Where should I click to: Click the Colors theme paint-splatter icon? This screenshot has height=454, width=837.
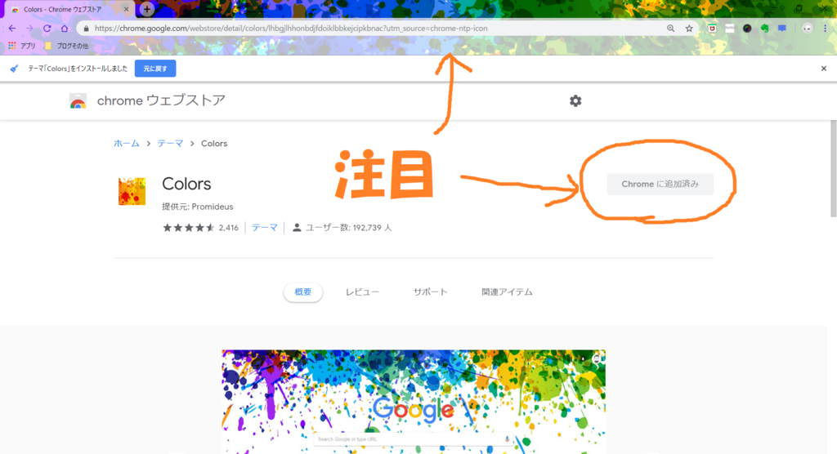pos(132,192)
